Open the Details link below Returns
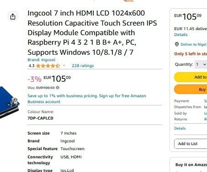 180,128
